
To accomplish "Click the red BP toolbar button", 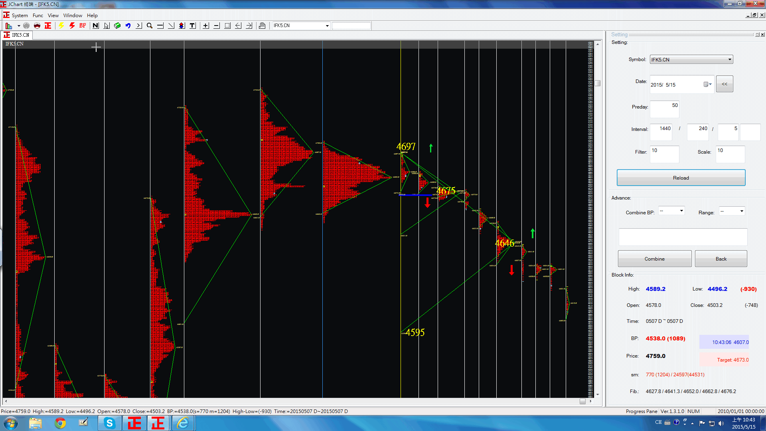I will pyautogui.click(x=83, y=26).
